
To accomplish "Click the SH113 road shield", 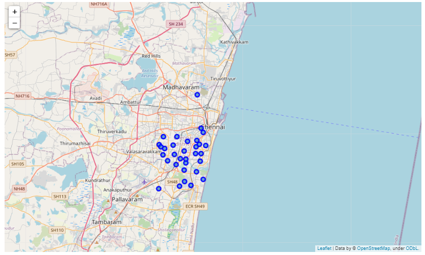I will [x=60, y=197].
